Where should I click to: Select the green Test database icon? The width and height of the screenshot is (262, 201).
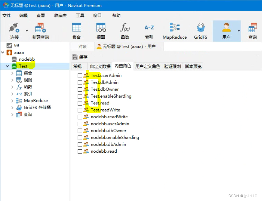(14, 66)
